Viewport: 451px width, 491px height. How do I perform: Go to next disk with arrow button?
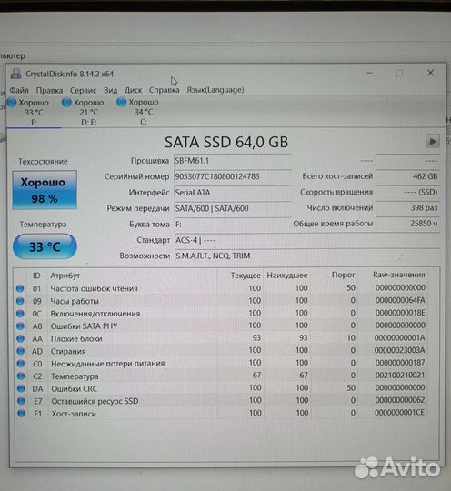pyautogui.click(x=433, y=142)
